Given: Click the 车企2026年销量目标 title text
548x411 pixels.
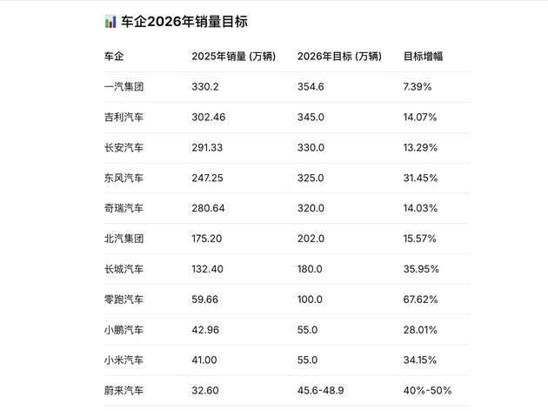Looking at the screenshot, I should click(x=184, y=22).
